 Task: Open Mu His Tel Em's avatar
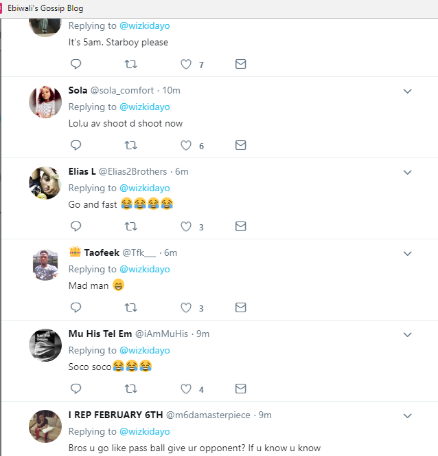point(45,345)
